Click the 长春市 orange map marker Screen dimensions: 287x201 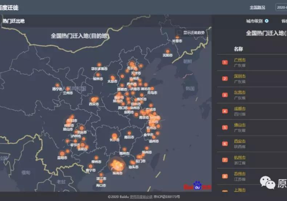coord(177,37)
